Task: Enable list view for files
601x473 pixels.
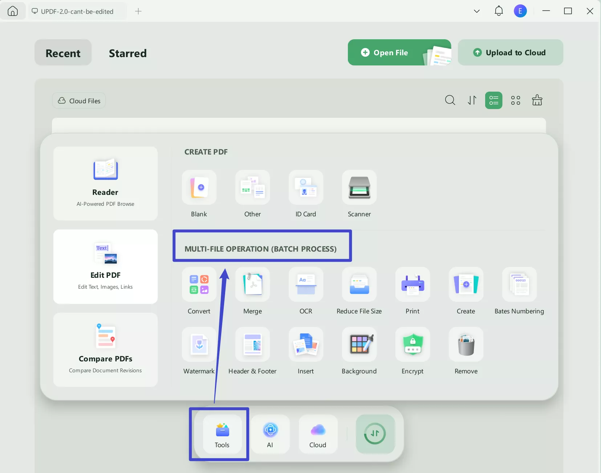Action: tap(494, 100)
